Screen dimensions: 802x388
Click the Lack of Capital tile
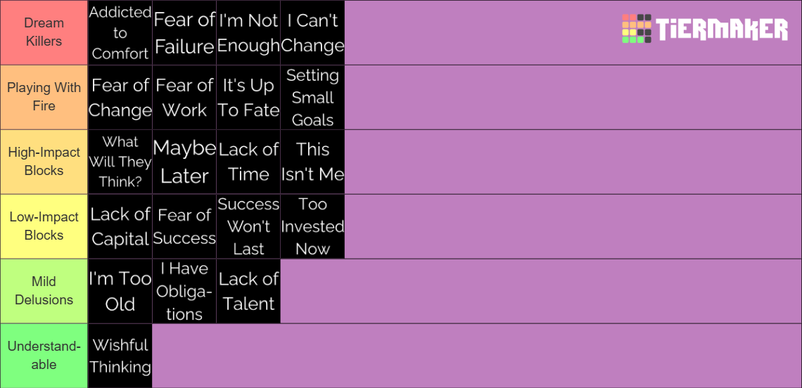tap(120, 226)
